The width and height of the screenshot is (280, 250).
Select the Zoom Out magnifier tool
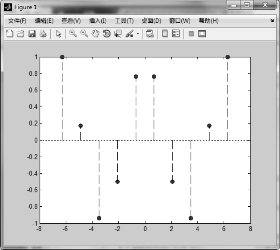coord(84,34)
